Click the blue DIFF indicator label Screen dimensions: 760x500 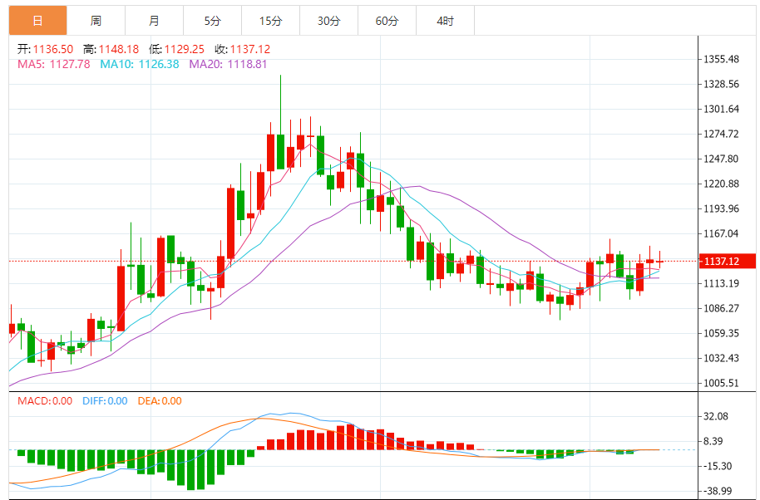click(105, 401)
